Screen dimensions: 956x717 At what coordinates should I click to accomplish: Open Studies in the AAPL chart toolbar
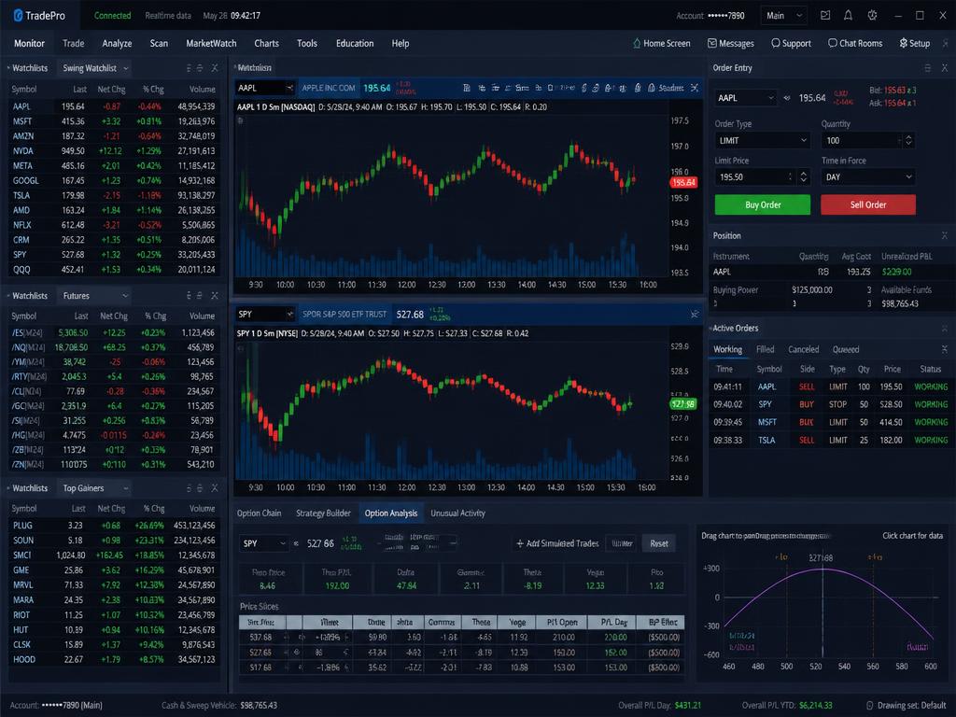(670, 88)
